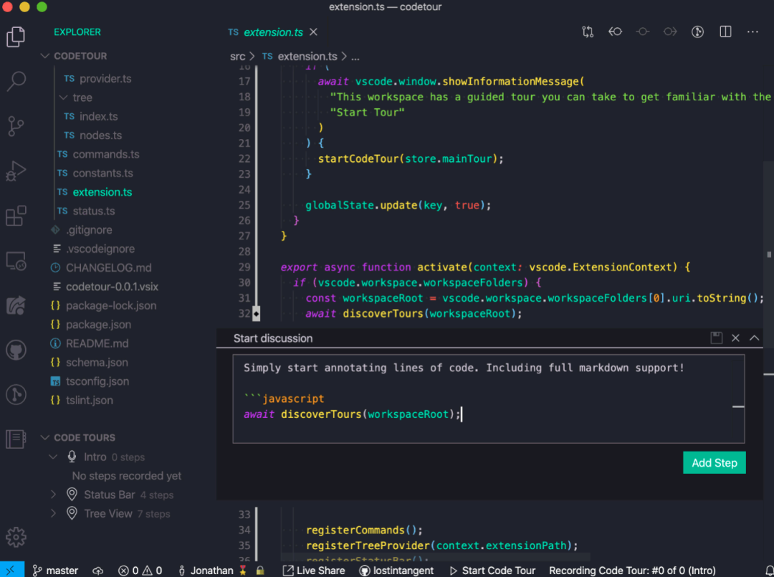Viewport: 774px width, 577px height.
Task: Click the Recording Code Tour status item
Action: pyautogui.click(x=632, y=570)
